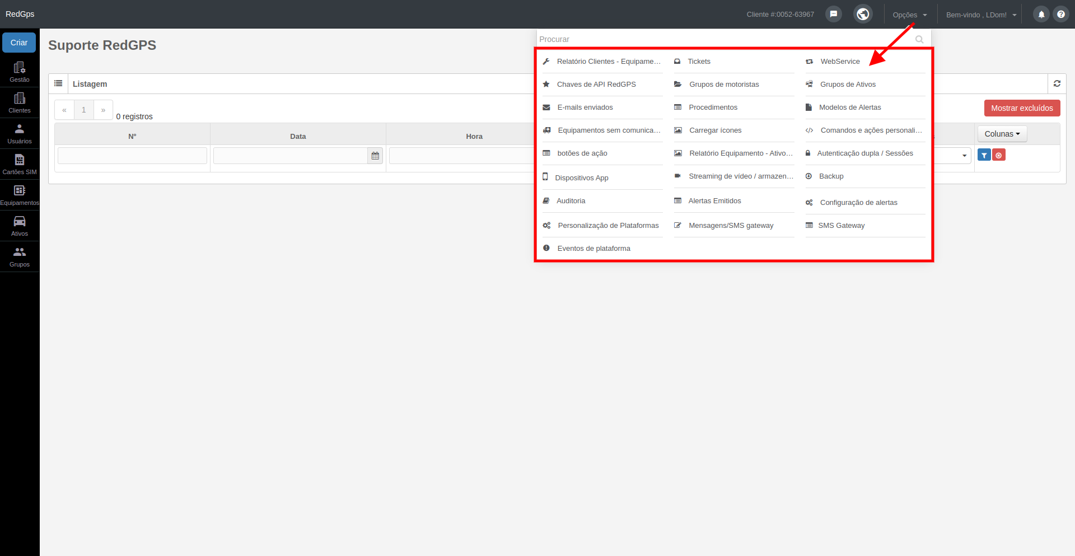Refresh the Listagem panel
The image size is (1075, 556).
pyautogui.click(x=1057, y=83)
